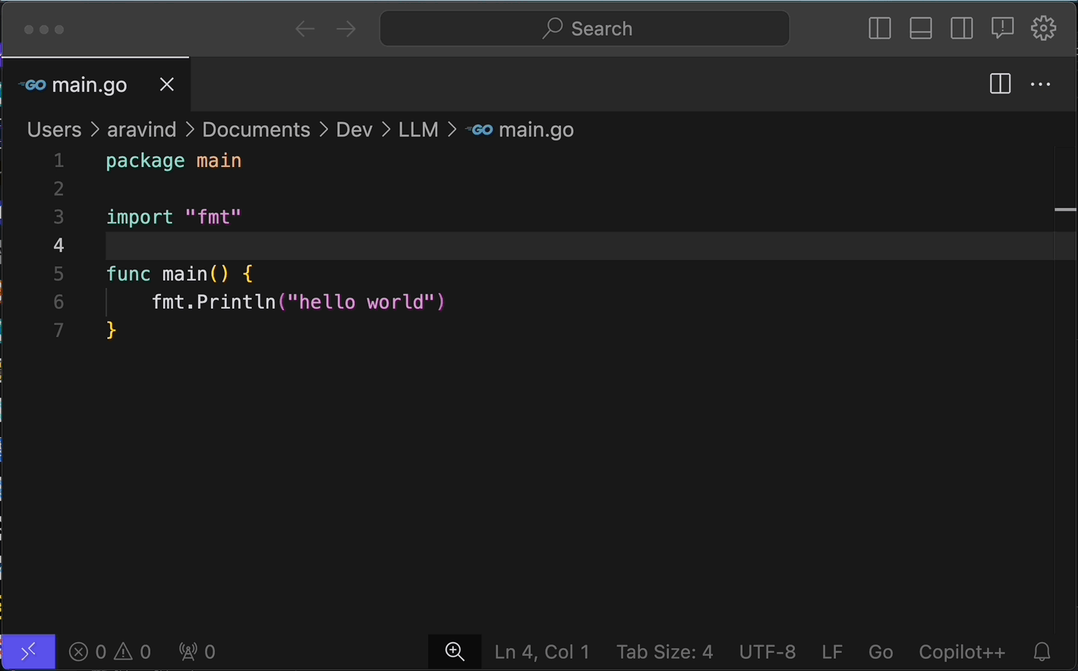1078x671 pixels.
Task: Open the More Actions ellipsis menu
Action: click(x=1040, y=84)
